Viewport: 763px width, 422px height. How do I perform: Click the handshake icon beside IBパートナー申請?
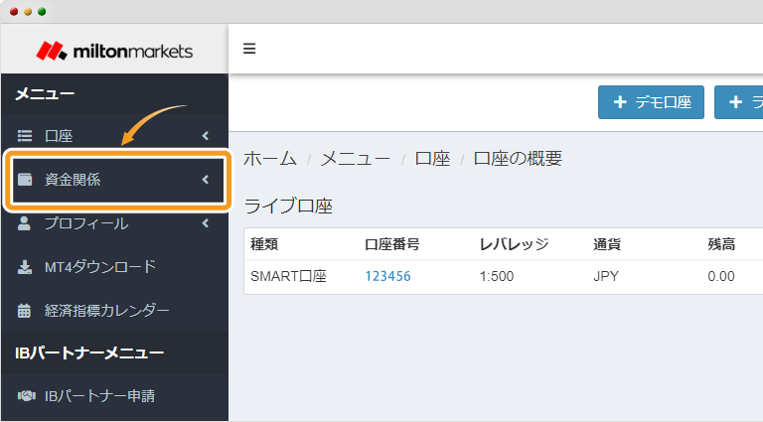[x=25, y=397]
